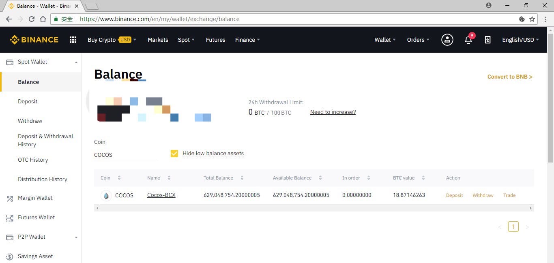554x263 pixels.
Task: Click the Savings Asset sidebar icon
Action: 10,257
